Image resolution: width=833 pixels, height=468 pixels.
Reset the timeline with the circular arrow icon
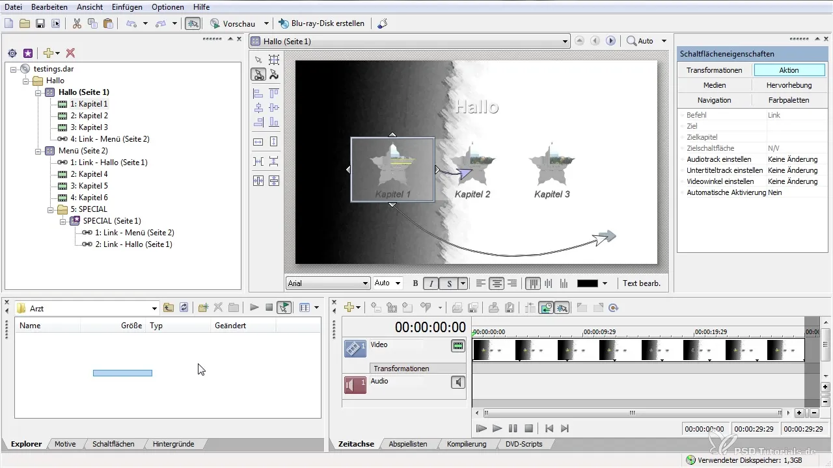tap(612, 308)
